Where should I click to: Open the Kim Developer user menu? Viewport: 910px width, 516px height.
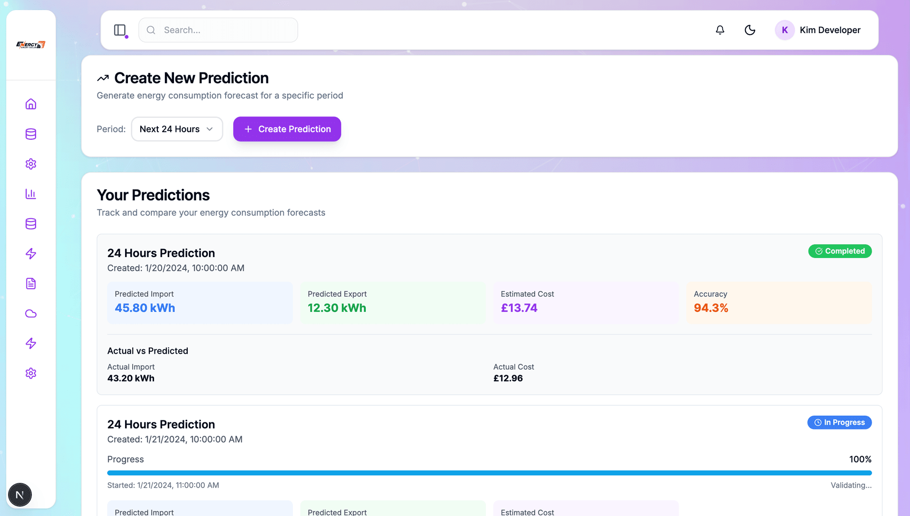[829, 30]
